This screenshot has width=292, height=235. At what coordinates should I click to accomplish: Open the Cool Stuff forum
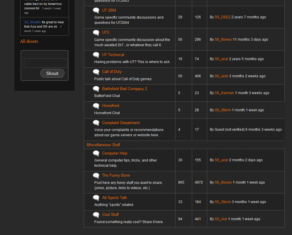[x=110, y=214]
